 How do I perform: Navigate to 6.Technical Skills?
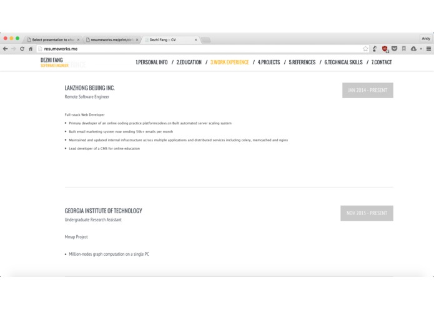343,63
